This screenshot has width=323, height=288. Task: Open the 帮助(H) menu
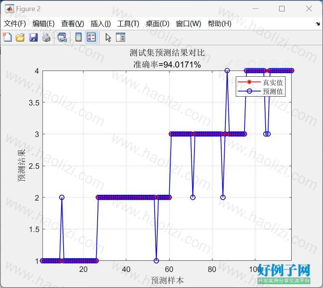pyautogui.click(x=220, y=24)
